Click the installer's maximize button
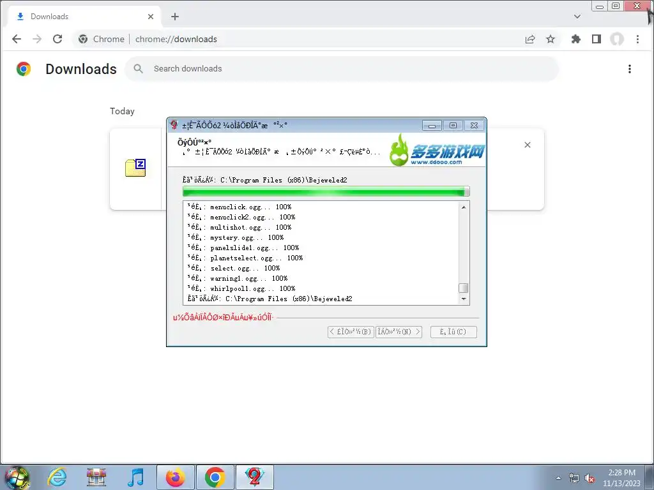The image size is (654, 490). point(453,126)
